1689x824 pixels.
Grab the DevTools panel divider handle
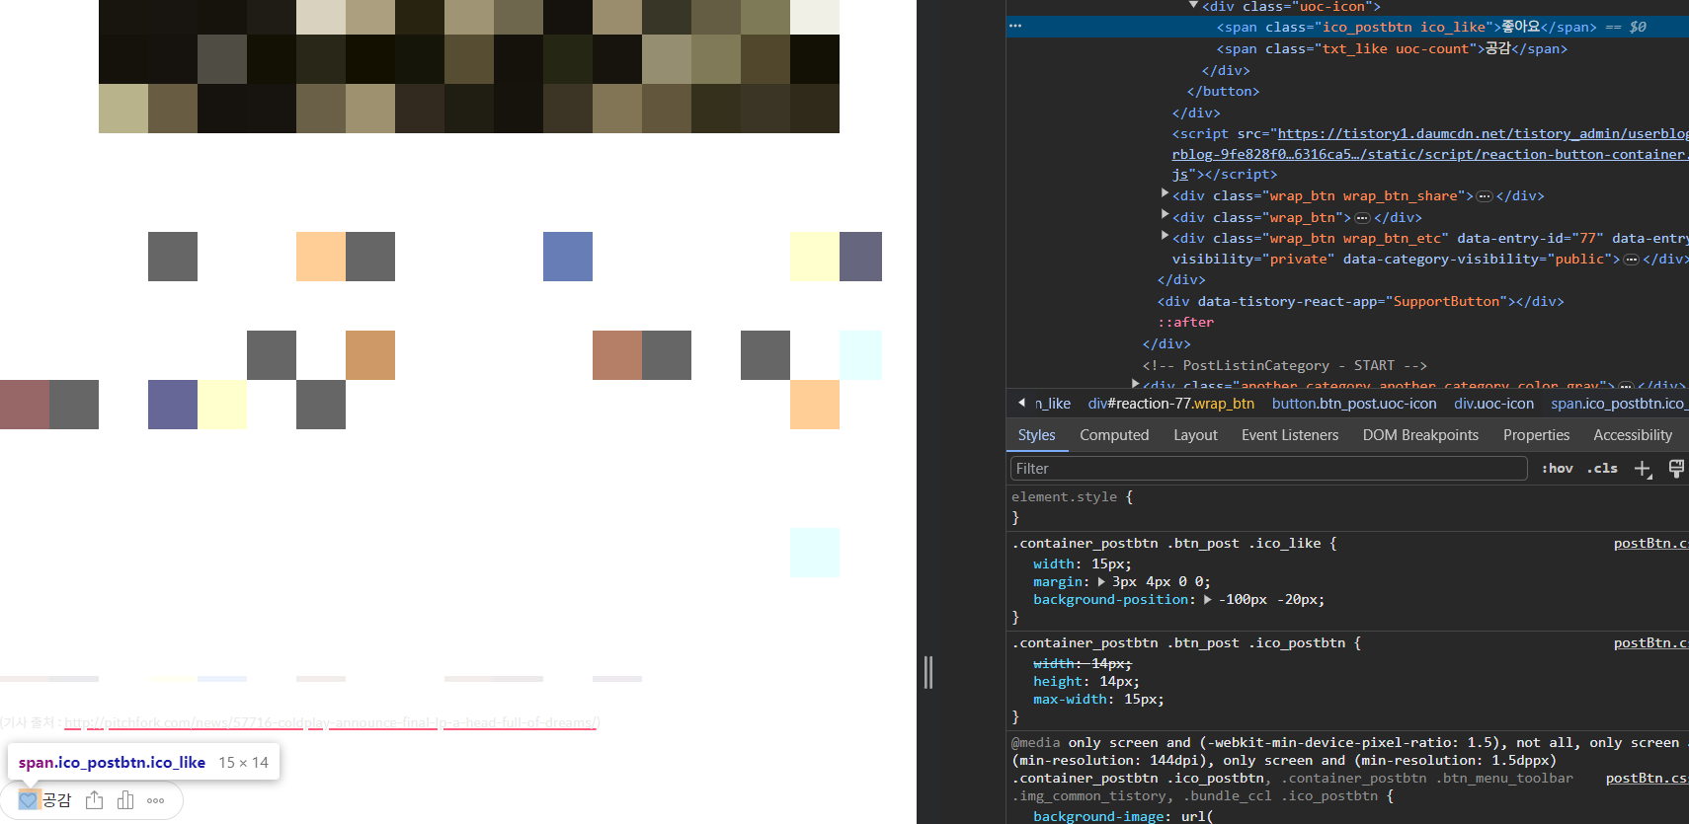(x=927, y=673)
